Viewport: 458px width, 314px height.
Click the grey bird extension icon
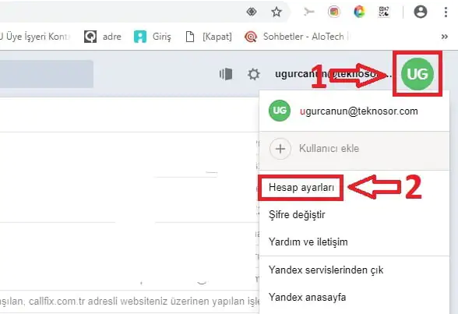pos(308,12)
